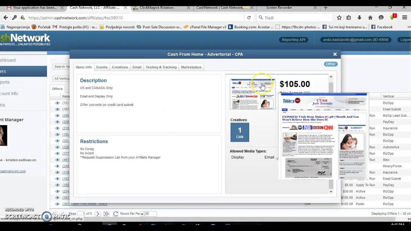The width and height of the screenshot is (411, 231).
Task: Open the (362) Cash From Home - Direct link
Action: pyautogui.click(x=85, y=204)
